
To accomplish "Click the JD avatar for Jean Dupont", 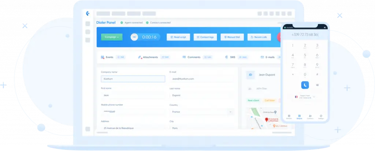I will tap(250, 75).
